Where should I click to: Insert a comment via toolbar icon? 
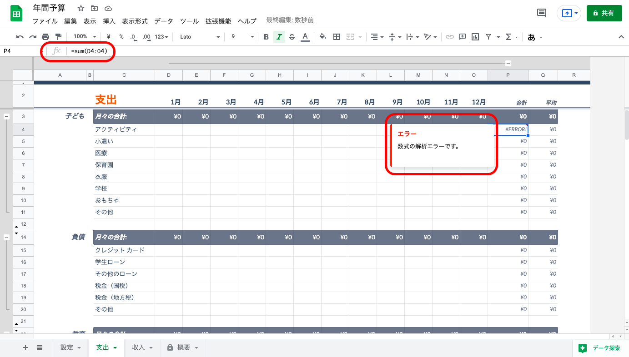point(463,37)
